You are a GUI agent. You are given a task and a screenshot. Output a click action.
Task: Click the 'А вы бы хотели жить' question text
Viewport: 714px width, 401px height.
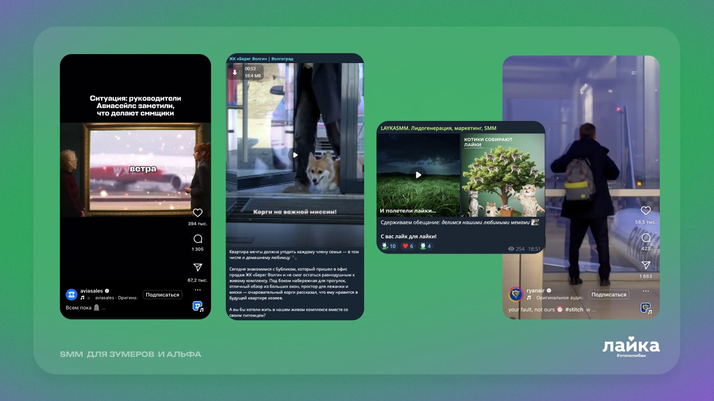(x=289, y=312)
